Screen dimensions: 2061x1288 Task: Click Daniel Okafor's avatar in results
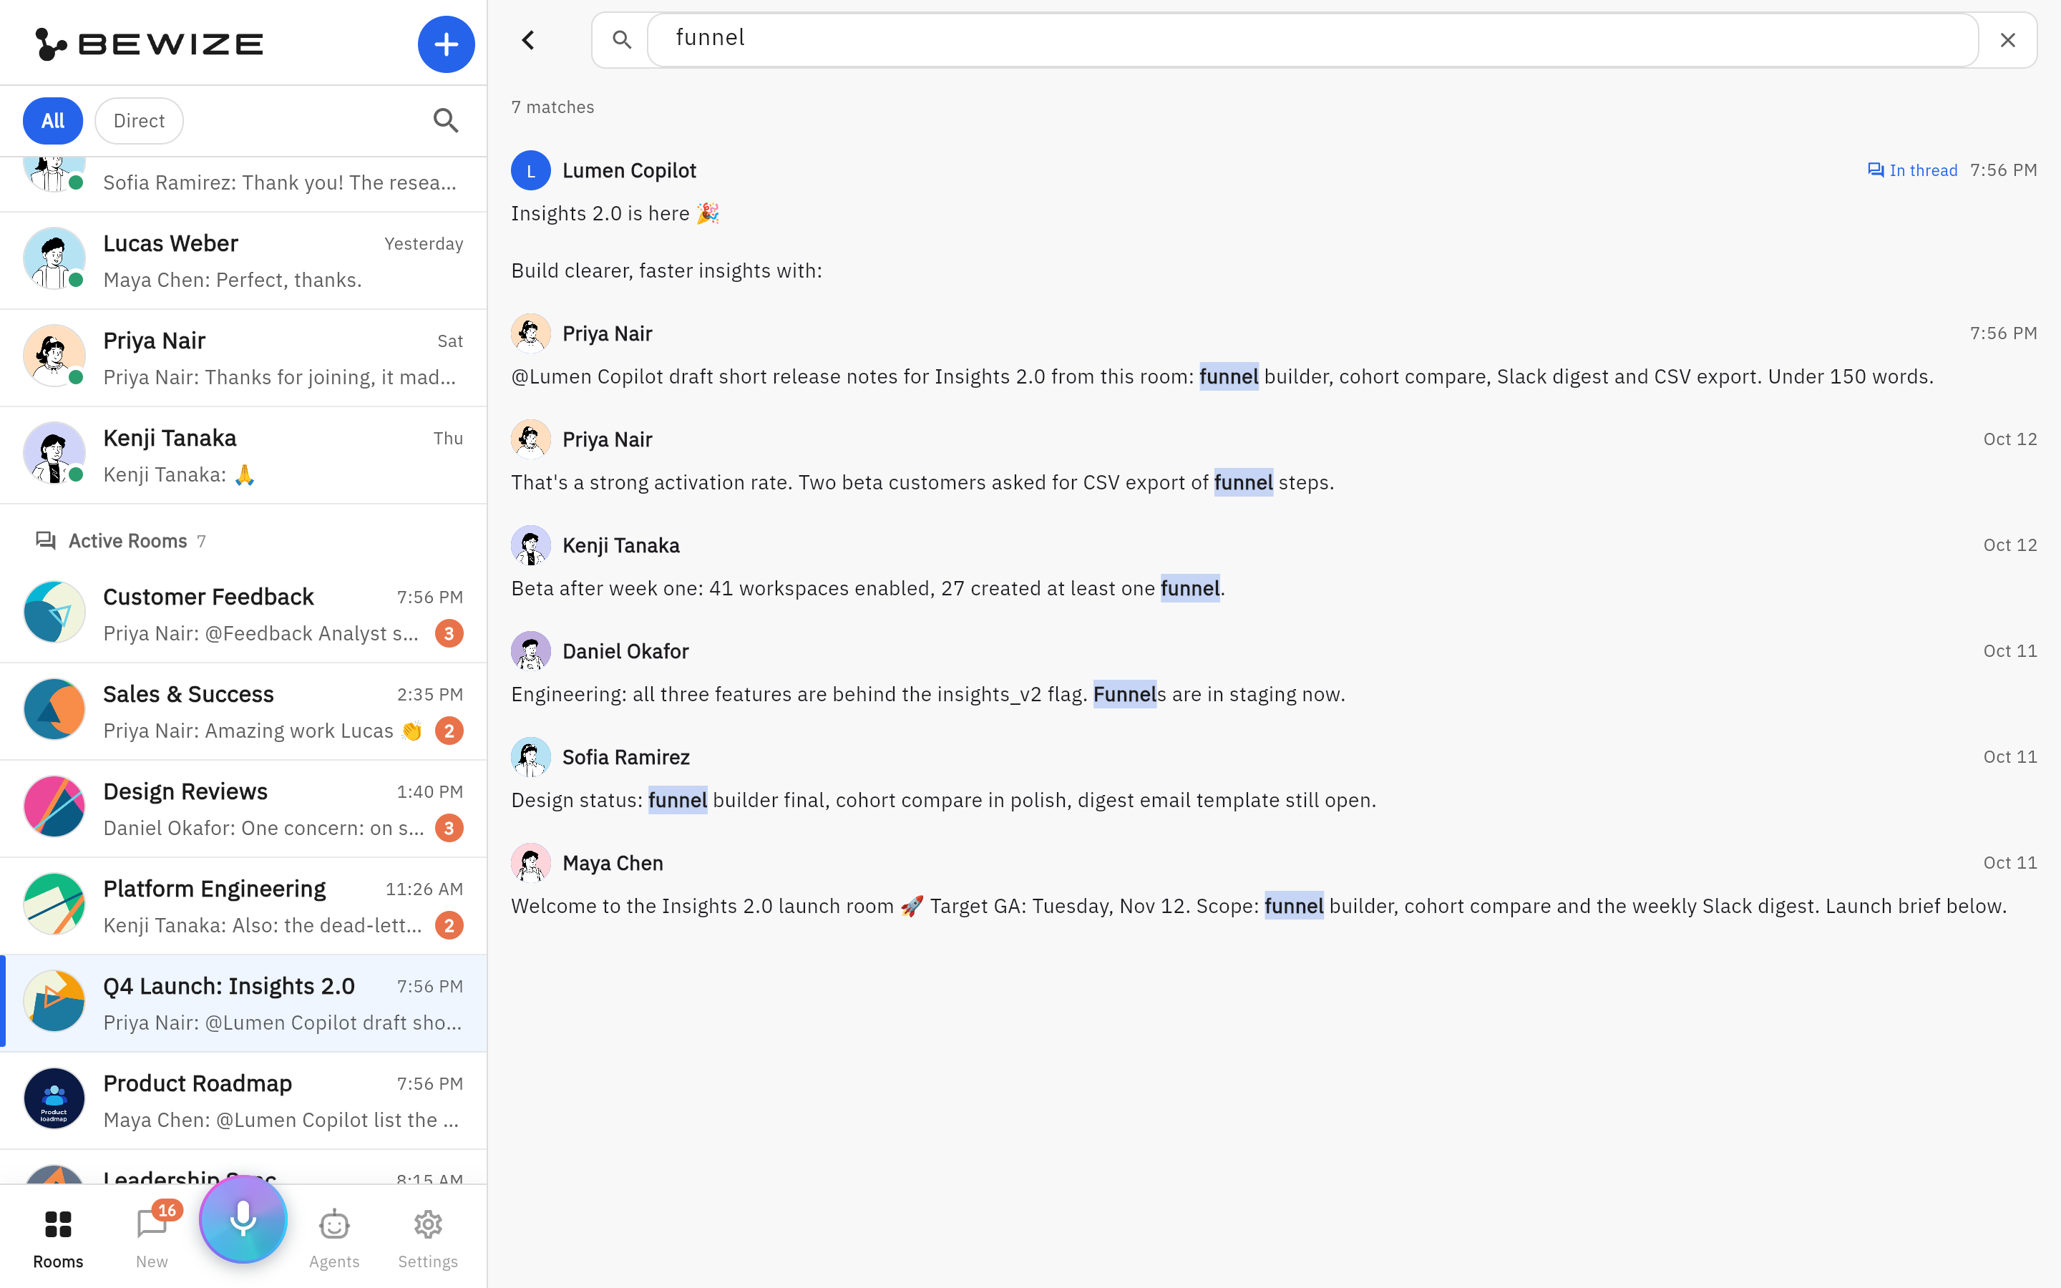click(x=530, y=652)
